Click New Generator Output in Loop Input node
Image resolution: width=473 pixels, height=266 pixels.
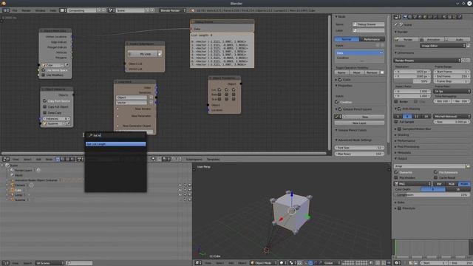[137, 126]
